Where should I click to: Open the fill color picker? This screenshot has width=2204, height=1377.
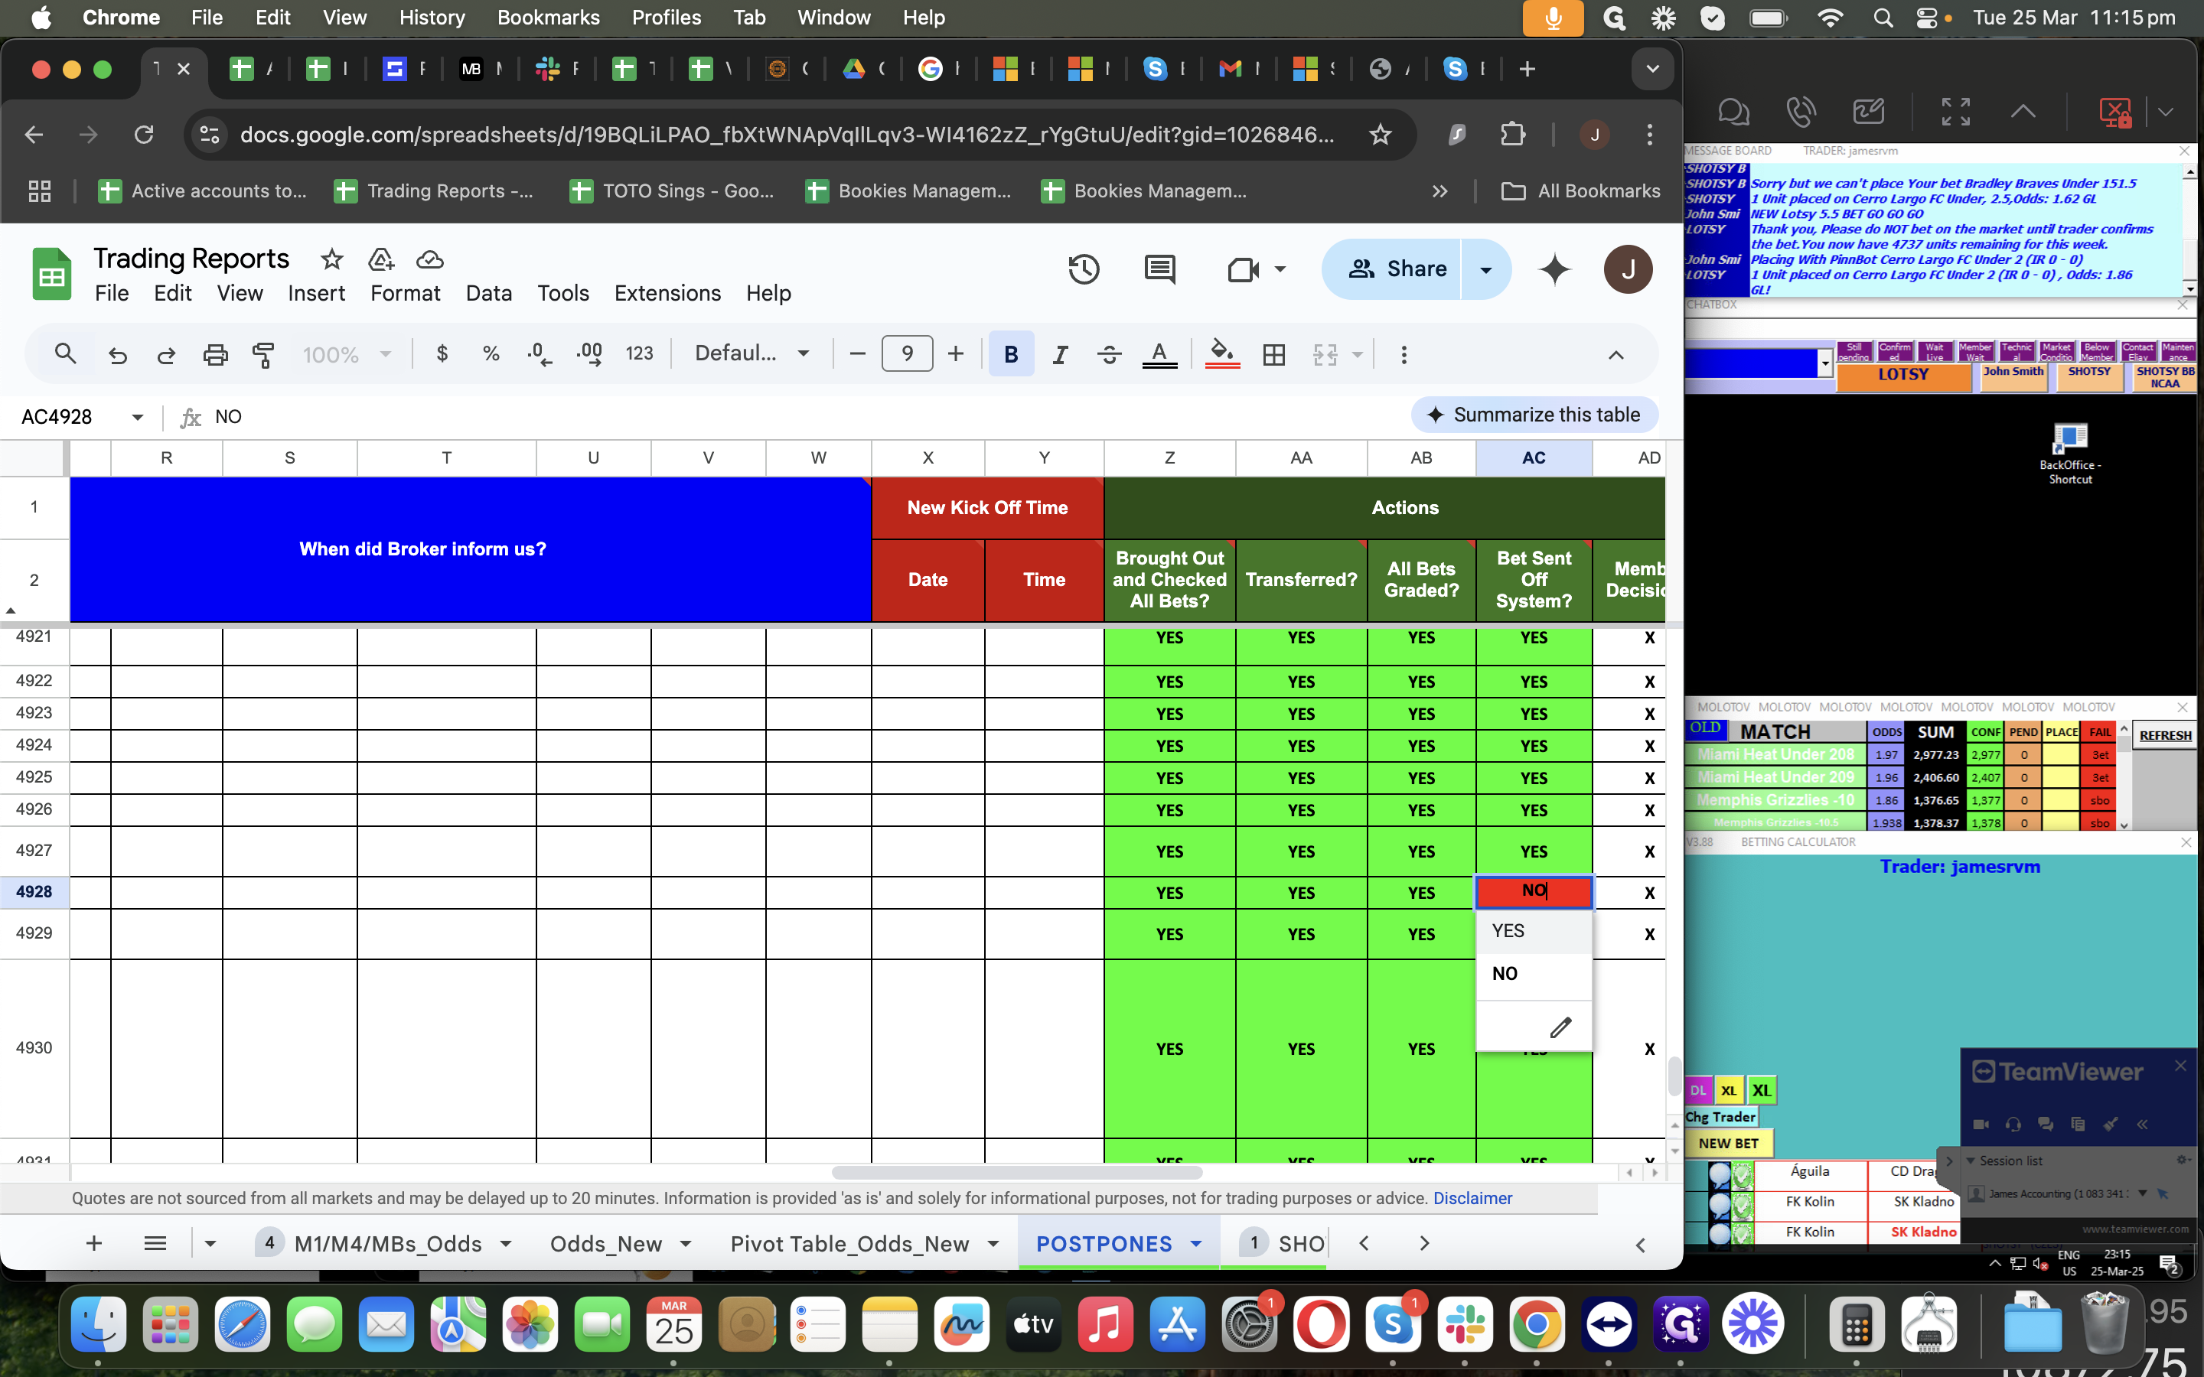pos(1222,354)
